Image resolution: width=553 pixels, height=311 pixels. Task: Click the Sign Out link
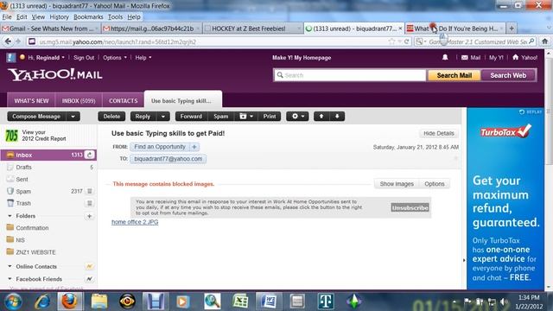84,58
